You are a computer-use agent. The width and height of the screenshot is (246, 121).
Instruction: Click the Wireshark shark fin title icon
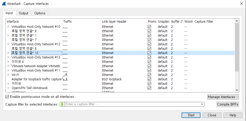pyautogui.click(x=4, y=3)
